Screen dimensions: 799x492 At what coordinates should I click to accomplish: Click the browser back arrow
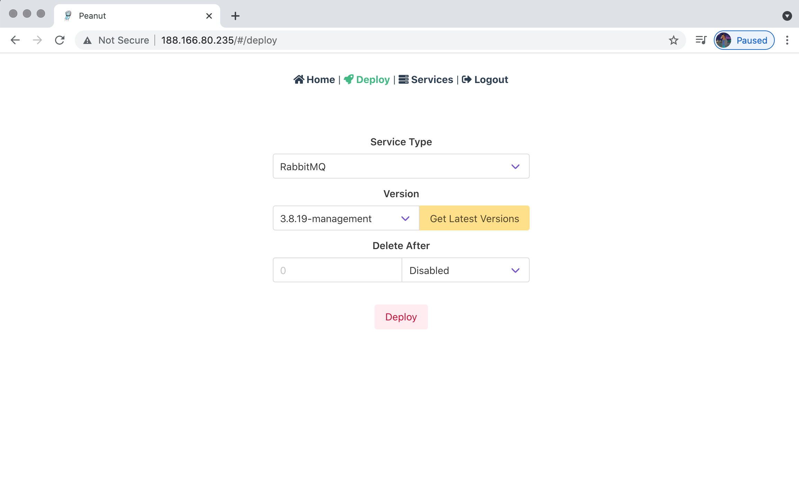[15, 40]
